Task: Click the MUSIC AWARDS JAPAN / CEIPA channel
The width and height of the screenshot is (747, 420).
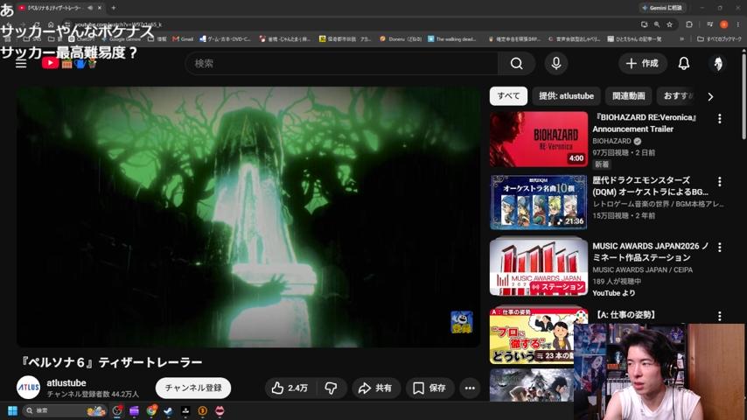Action: (x=642, y=269)
